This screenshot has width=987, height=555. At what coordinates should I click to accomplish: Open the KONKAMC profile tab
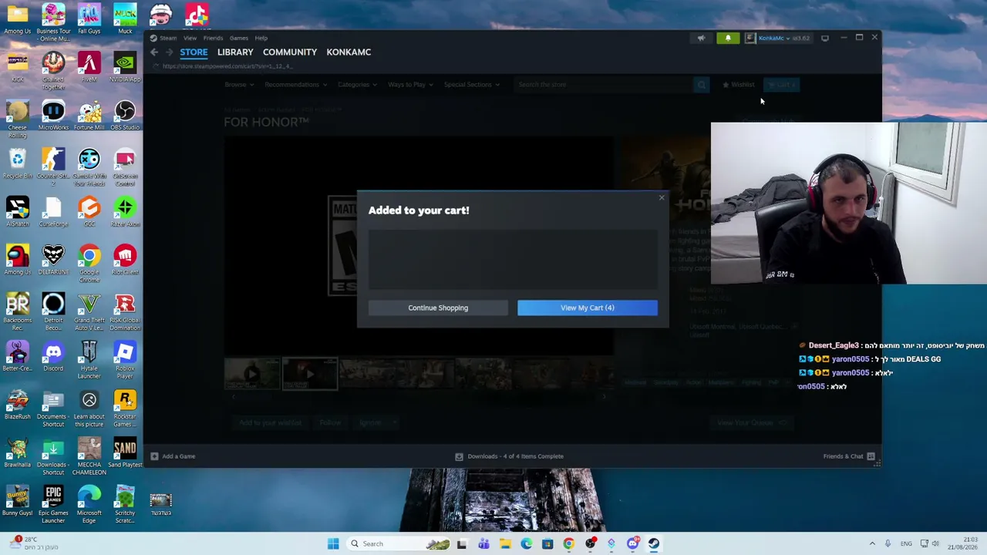pos(349,52)
